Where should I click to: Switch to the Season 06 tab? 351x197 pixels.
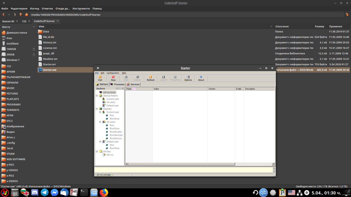[8, 21]
